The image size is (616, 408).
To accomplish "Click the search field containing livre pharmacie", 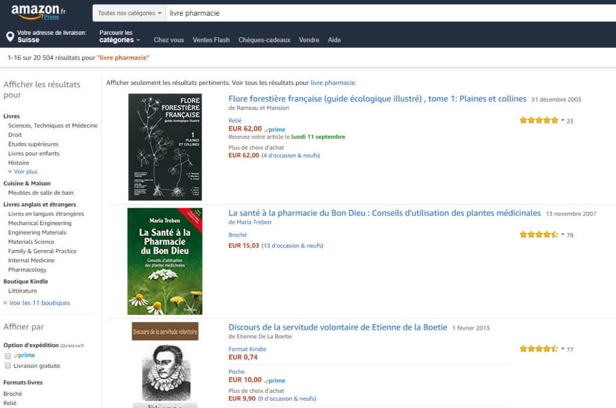I will tap(391, 13).
